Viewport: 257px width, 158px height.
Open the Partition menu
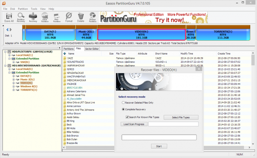23,9
